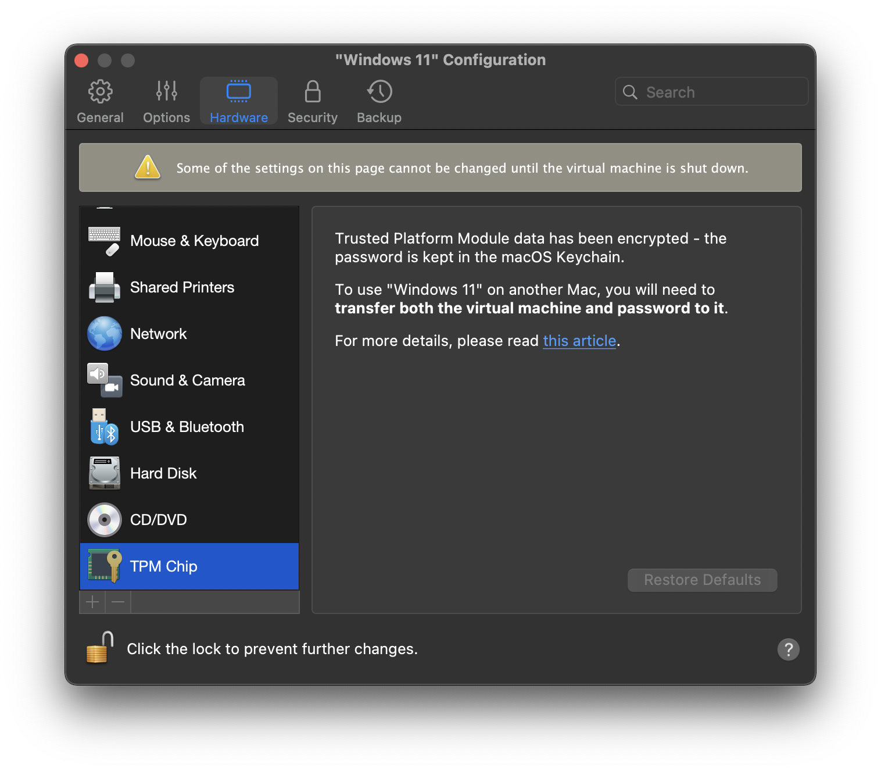The image size is (881, 771).
Task: Open the Hard Disk configuration
Action: click(163, 473)
